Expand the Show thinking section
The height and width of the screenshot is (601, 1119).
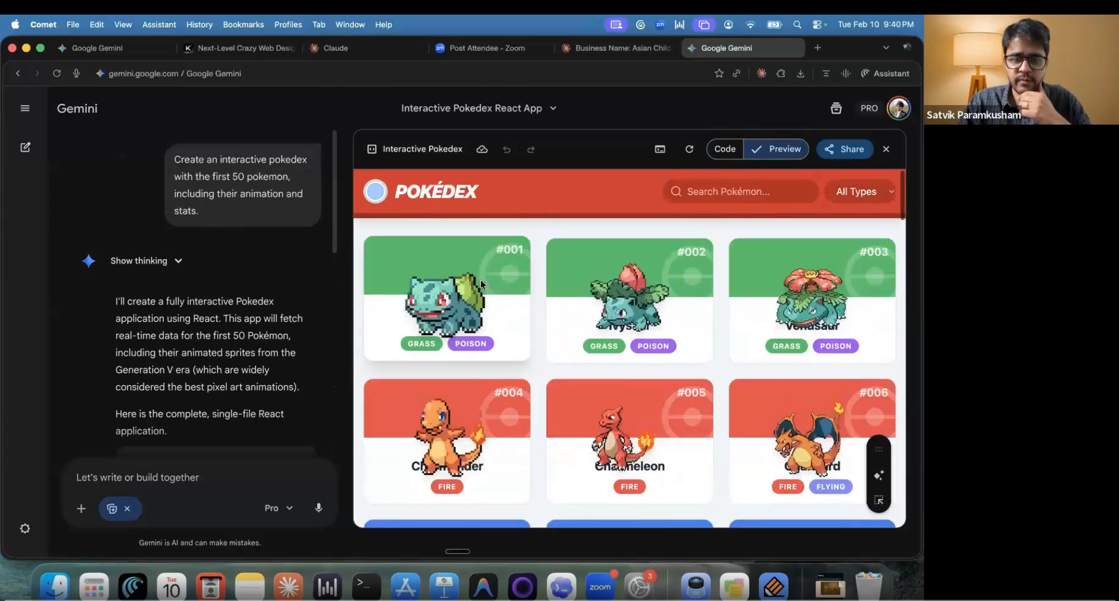point(146,261)
